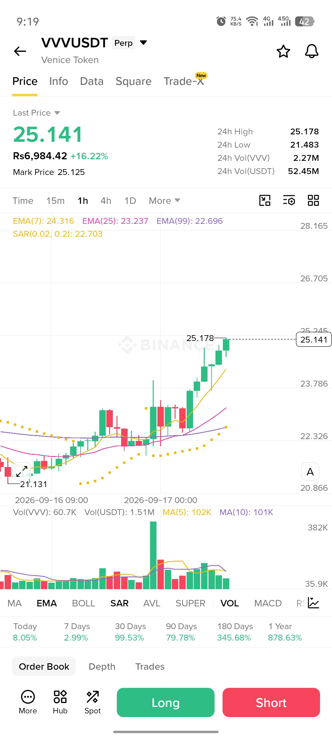This screenshot has height=738, width=332.
Task: Open the multi-chart grid layout icon
Action: 313,200
